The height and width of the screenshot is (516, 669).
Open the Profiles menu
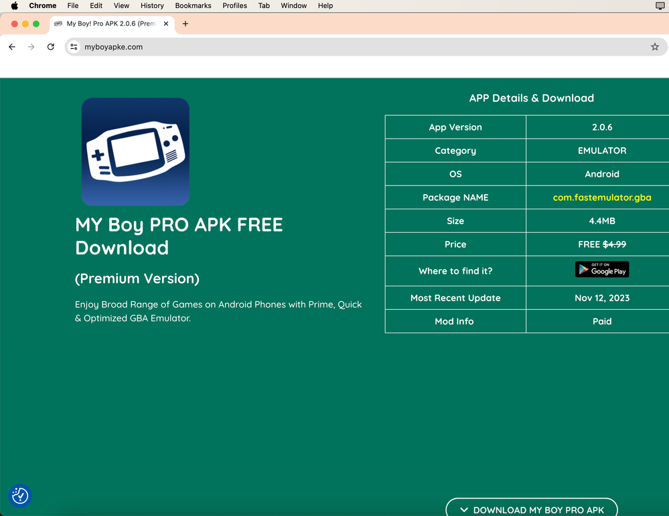point(234,5)
